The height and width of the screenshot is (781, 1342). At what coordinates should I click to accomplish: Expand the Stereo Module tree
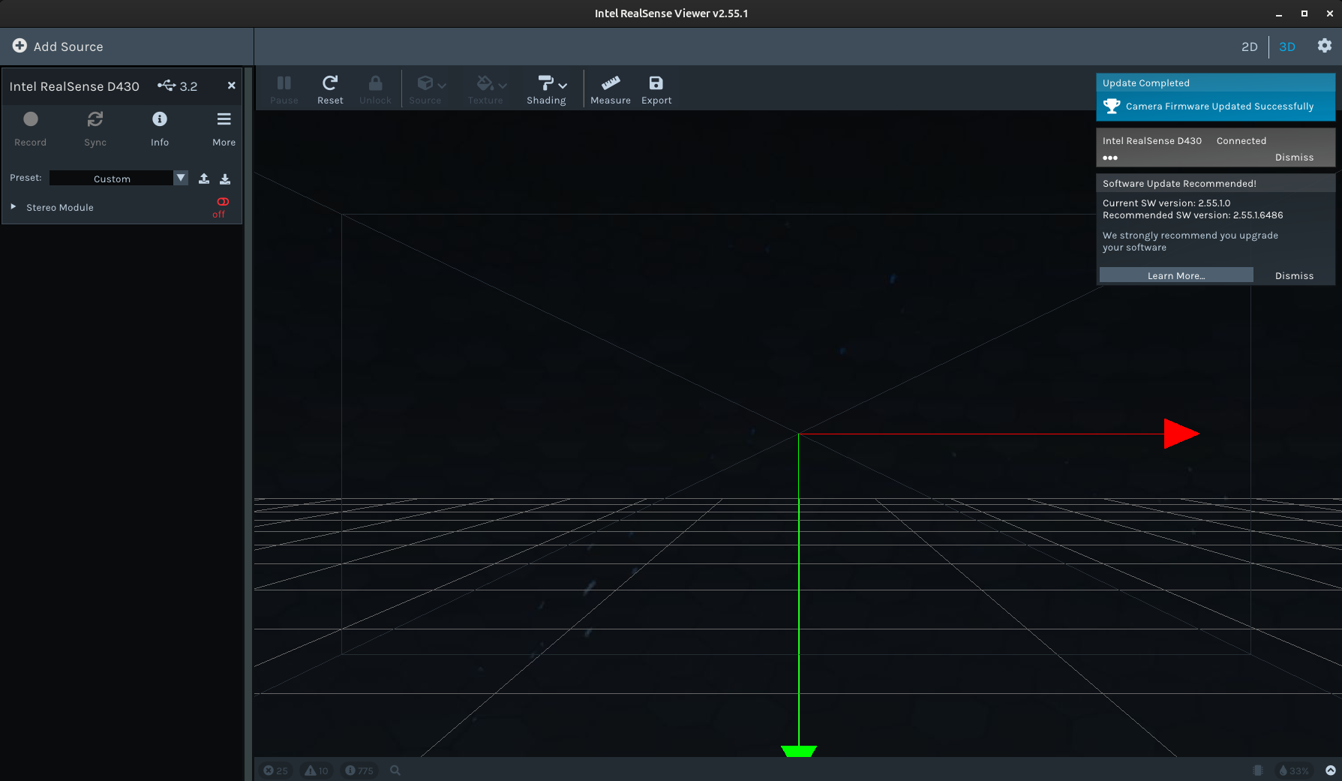click(14, 207)
